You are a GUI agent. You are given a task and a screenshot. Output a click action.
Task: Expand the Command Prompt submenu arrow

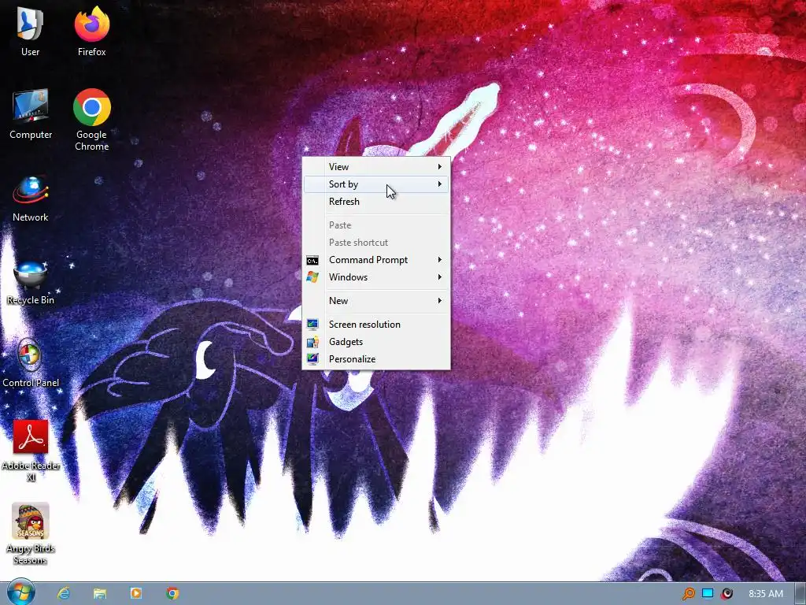tap(439, 260)
